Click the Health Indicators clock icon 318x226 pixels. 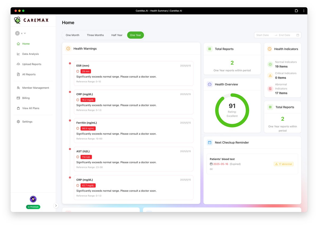[270, 49]
